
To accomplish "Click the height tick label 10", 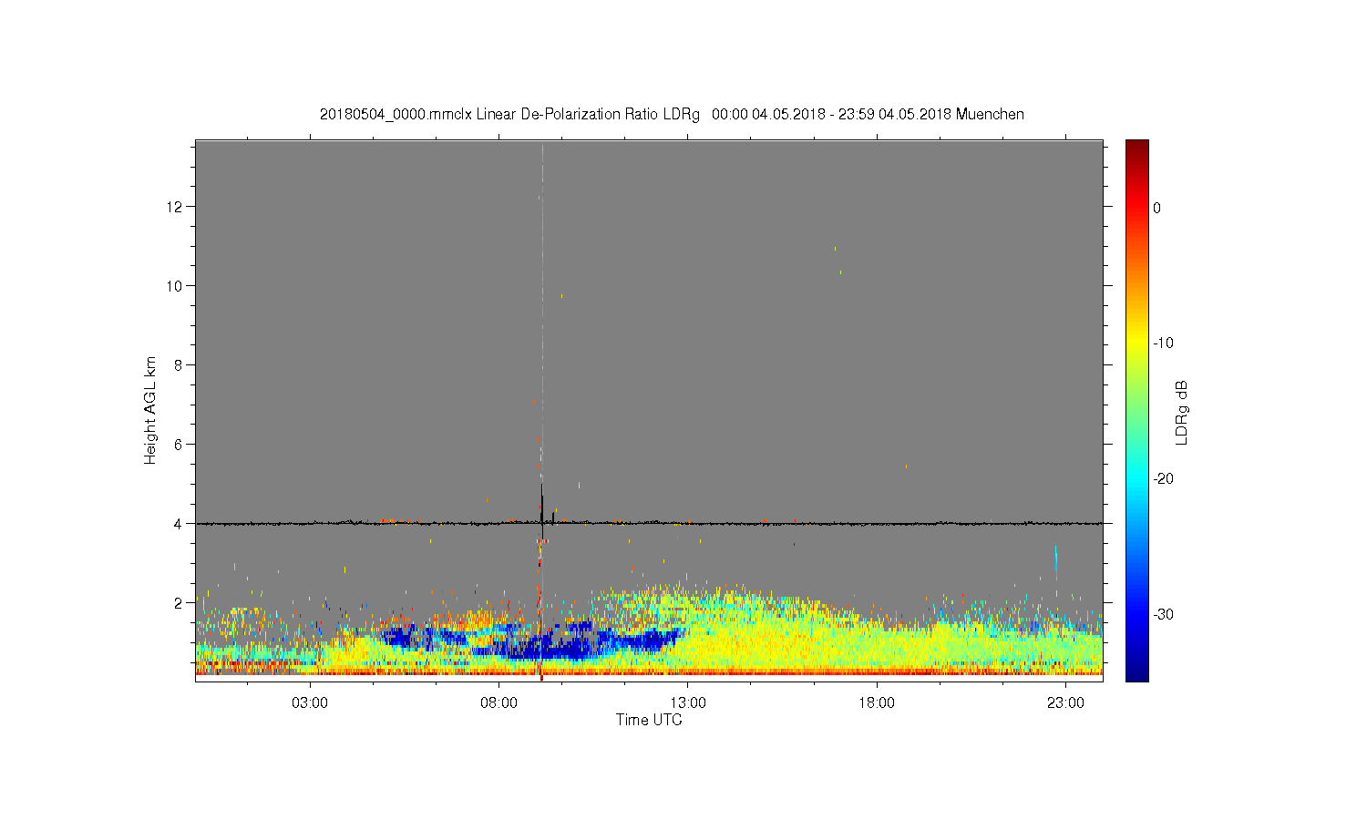I will [175, 286].
